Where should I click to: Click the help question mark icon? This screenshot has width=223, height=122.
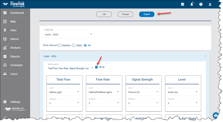pyautogui.click(x=201, y=4)
